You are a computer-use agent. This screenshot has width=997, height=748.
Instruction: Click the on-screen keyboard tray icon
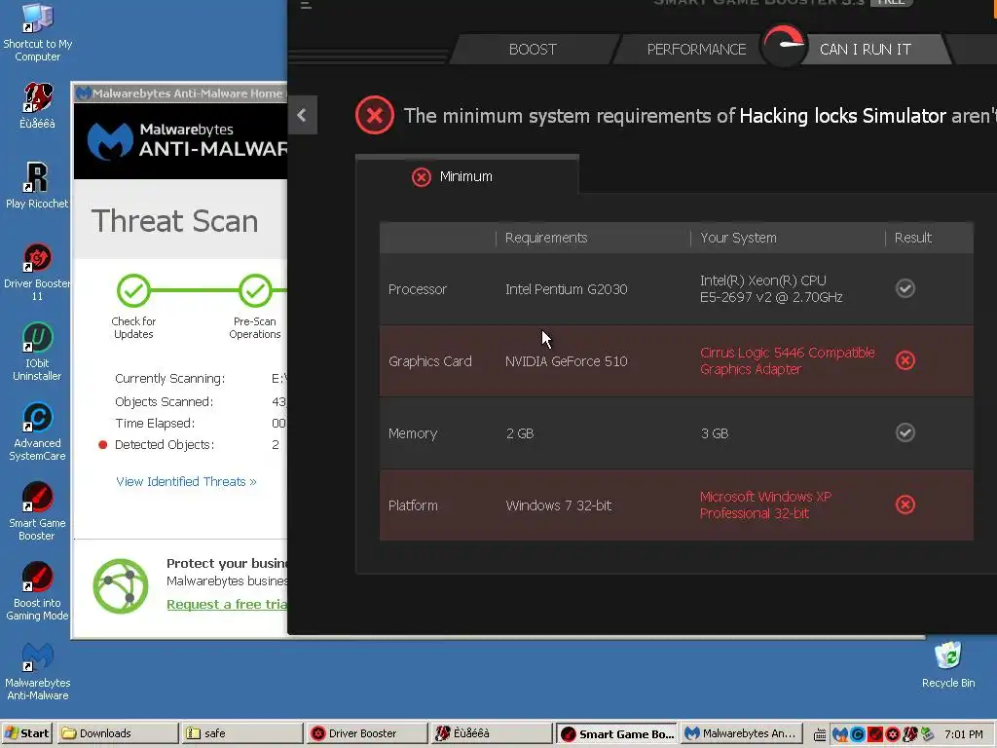(820, 735)
